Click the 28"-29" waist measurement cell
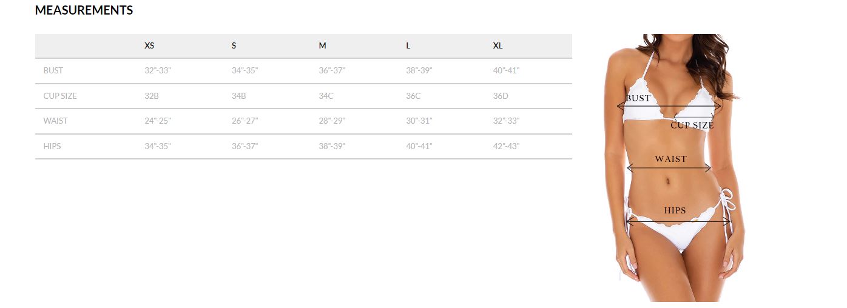Screen dimensions: 847x308 [x=332, y=121]
